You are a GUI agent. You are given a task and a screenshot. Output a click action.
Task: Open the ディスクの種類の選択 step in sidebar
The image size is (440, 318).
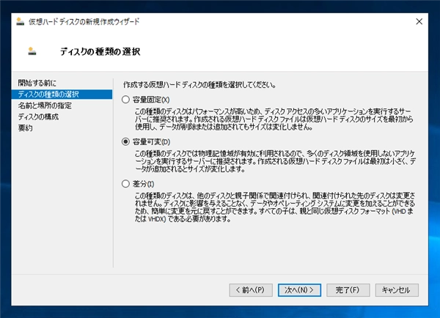coord(62,95)
